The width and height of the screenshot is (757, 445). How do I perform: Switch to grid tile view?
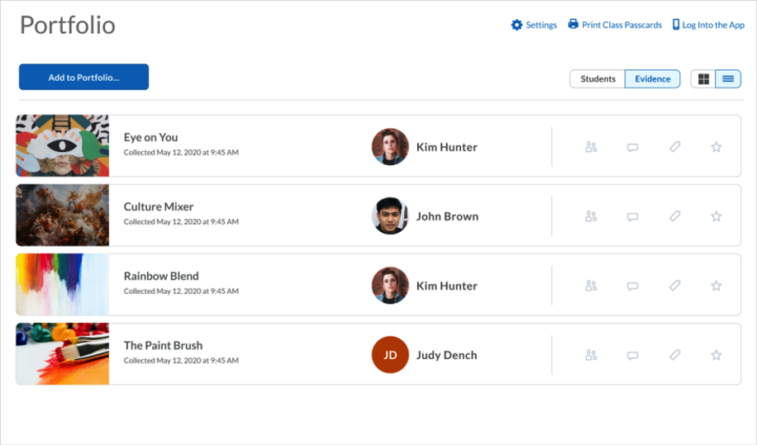703,79
